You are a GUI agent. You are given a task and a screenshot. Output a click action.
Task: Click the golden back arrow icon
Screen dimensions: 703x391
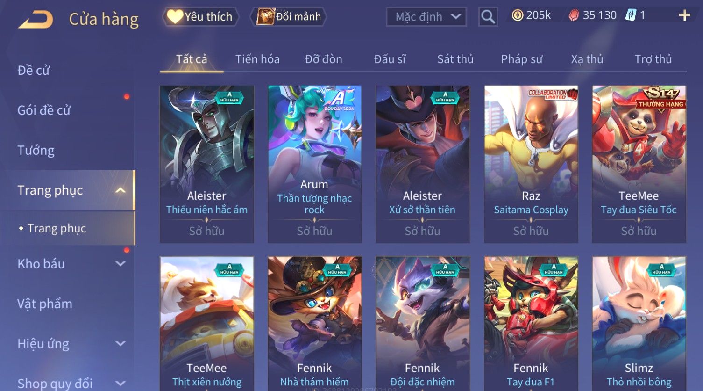[x=35, y=20]
